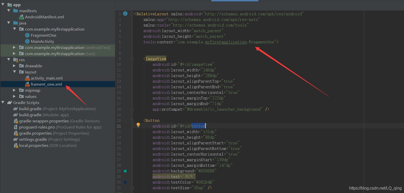The width and height of the screenshot is (404, 193).
Task: Click the java folder icon
Action: [16, 23]
